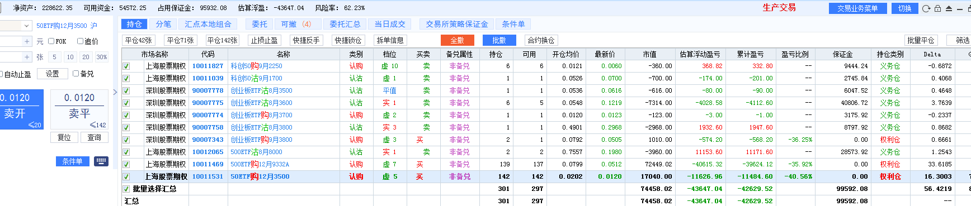
Task: Click the 切换 button
Action: (x=905, y=8)
